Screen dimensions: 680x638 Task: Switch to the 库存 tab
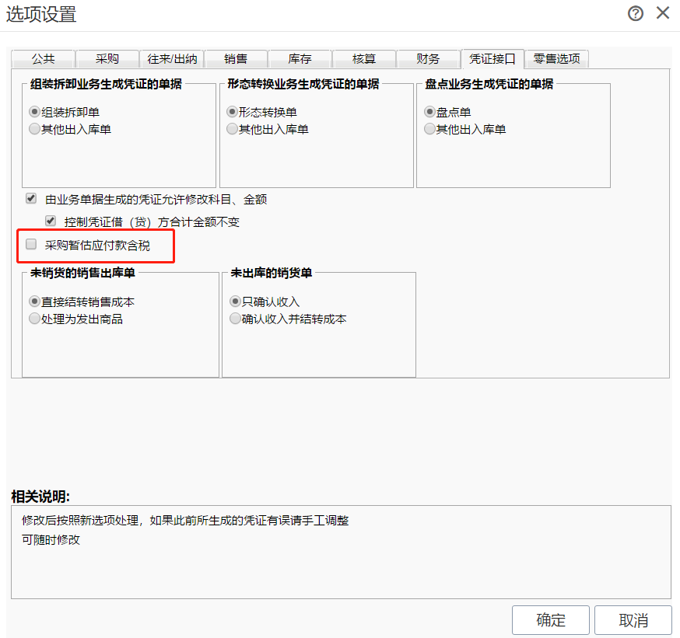tap(300, 59)
